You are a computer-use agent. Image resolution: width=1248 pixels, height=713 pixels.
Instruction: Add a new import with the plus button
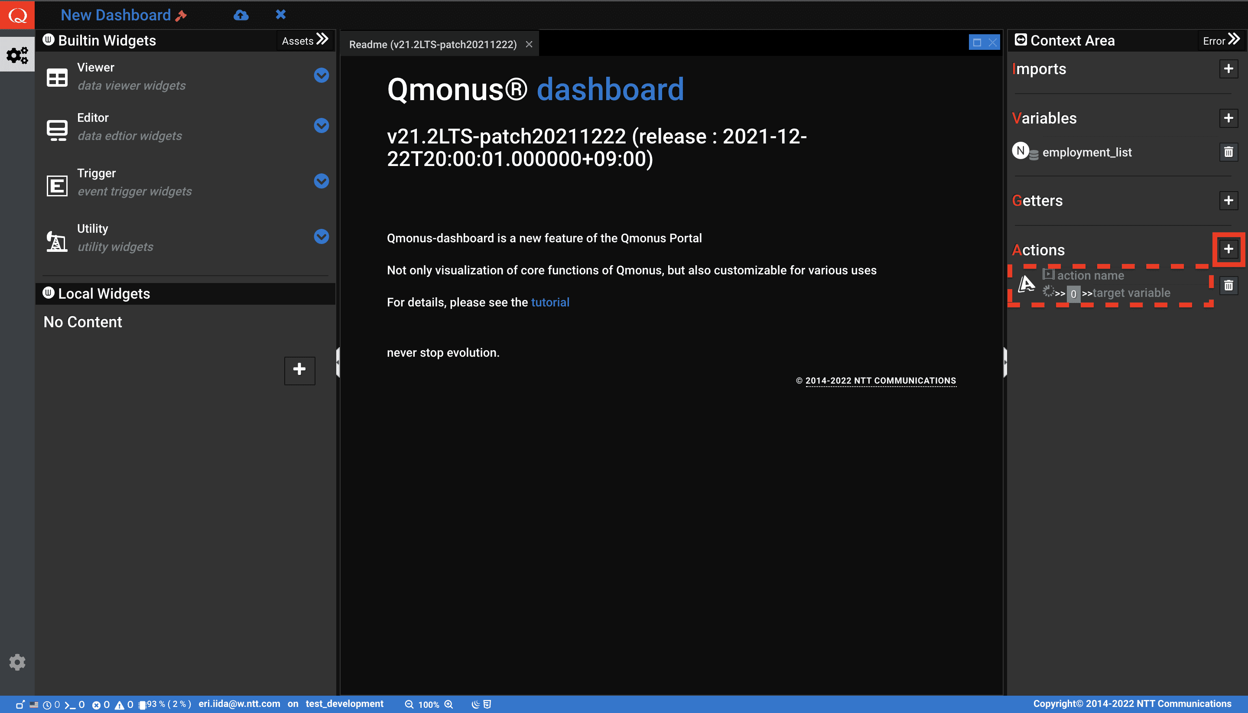(1228, 69)
